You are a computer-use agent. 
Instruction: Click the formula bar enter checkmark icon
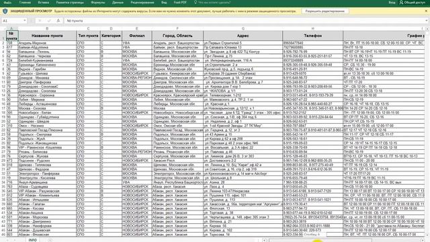coord(49,21)
